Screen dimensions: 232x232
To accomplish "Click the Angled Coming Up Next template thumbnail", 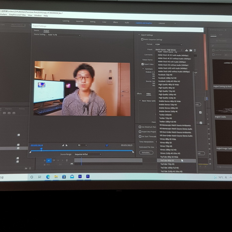I will point(222,72).
